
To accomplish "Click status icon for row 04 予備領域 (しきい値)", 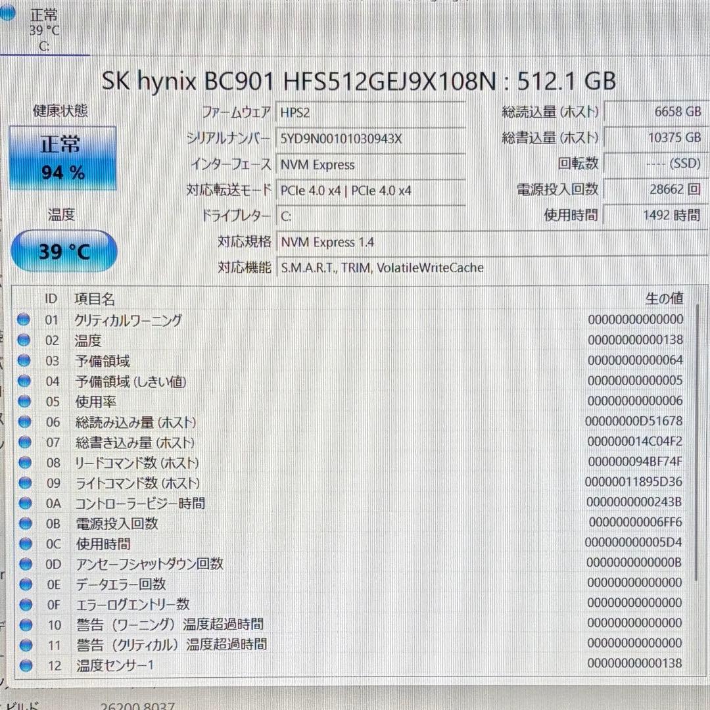I will [24, 381].
